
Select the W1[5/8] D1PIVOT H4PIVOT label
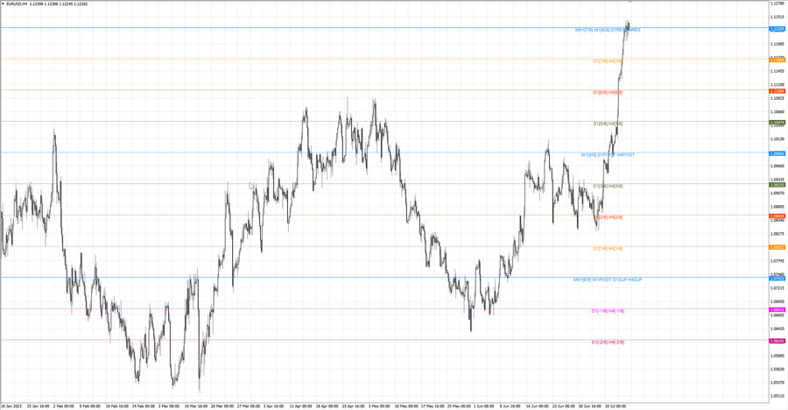[608, 155]
